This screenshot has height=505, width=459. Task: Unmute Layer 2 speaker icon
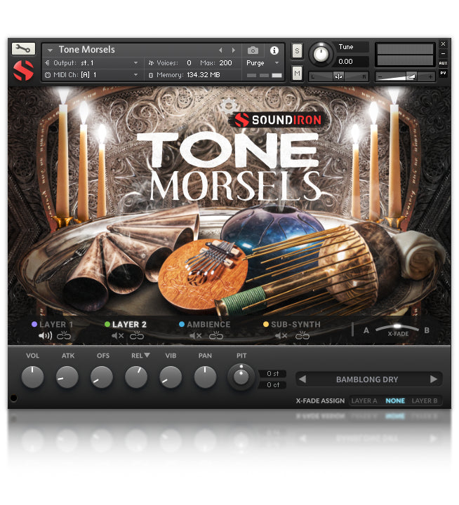click(118, 336)
